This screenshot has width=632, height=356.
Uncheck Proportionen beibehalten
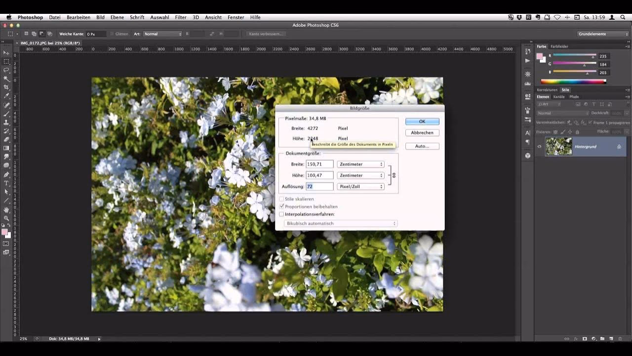[x=281, y=206]
